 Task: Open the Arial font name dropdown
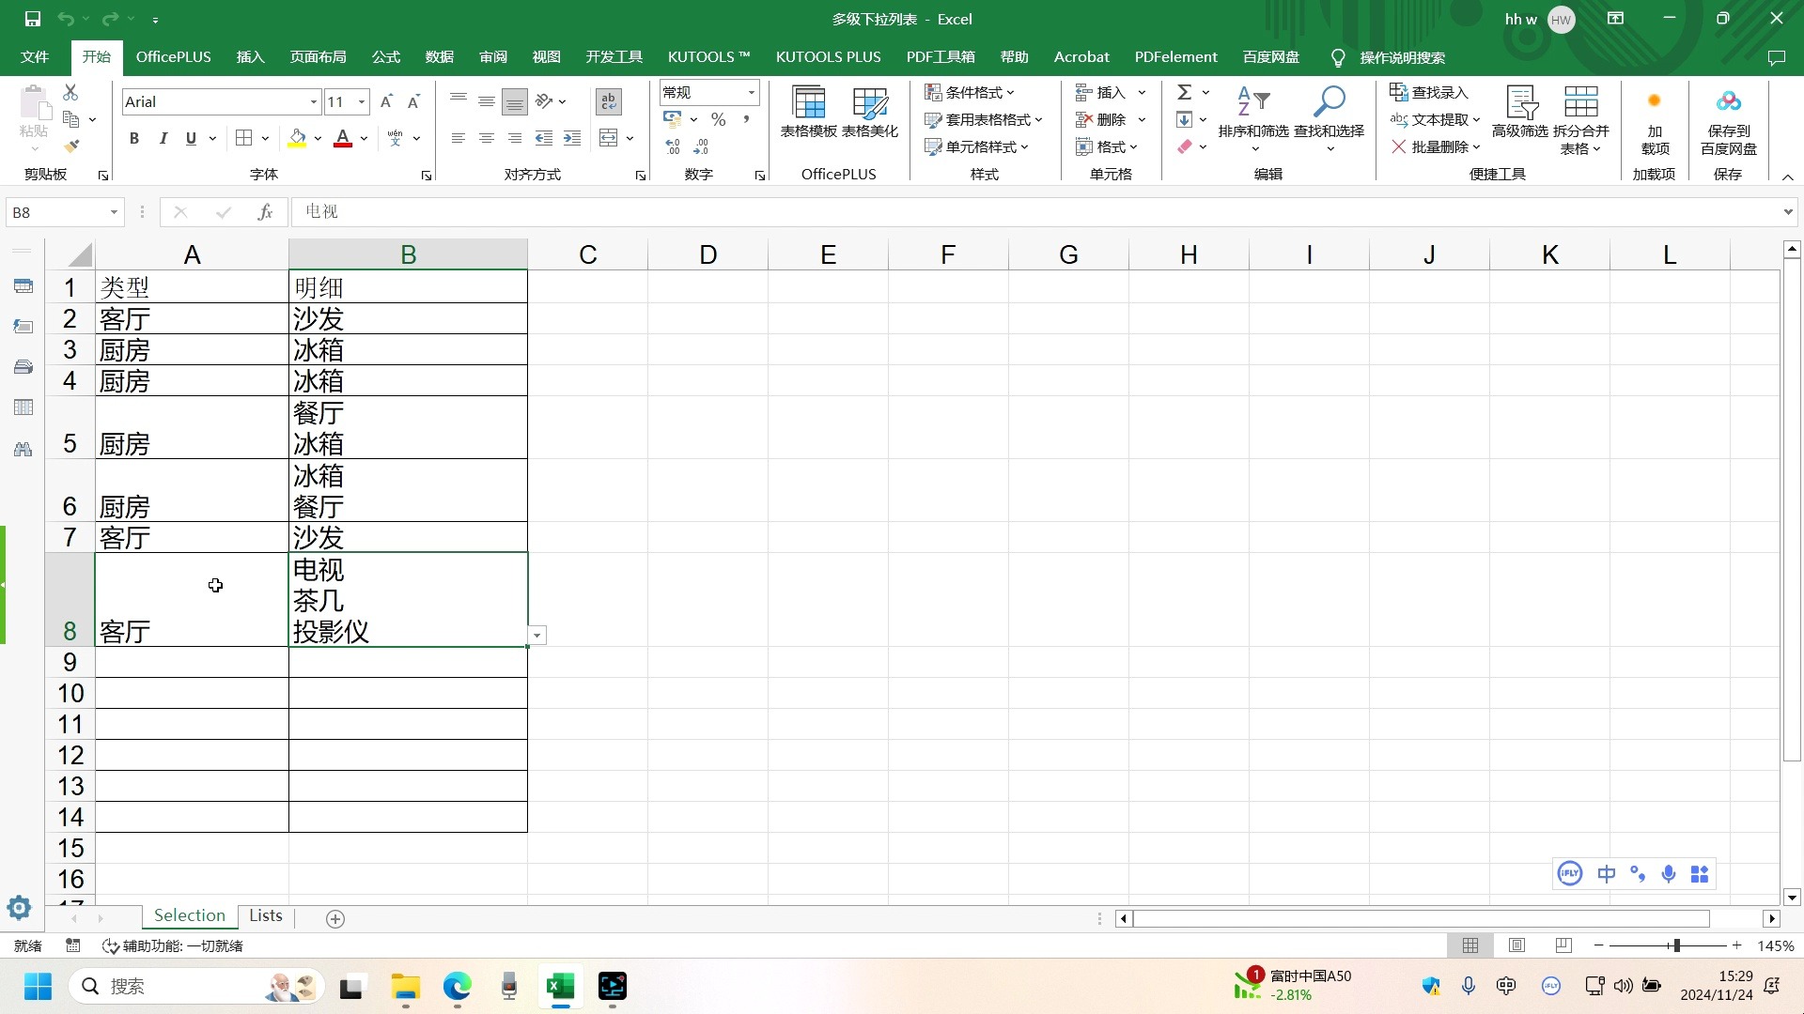314,101
